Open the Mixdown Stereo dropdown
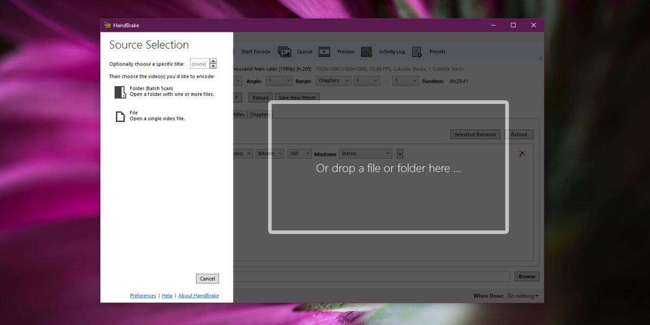This screenshot has height=325, width=650. (365, 154)
